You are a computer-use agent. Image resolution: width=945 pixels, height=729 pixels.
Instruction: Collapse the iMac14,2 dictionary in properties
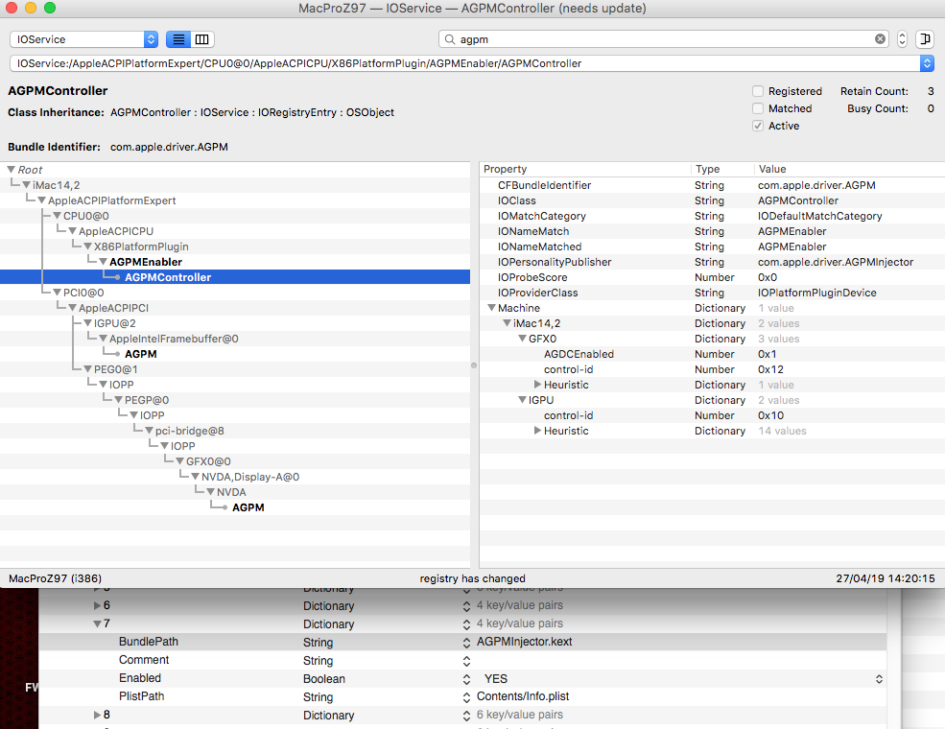click(507, 323)
